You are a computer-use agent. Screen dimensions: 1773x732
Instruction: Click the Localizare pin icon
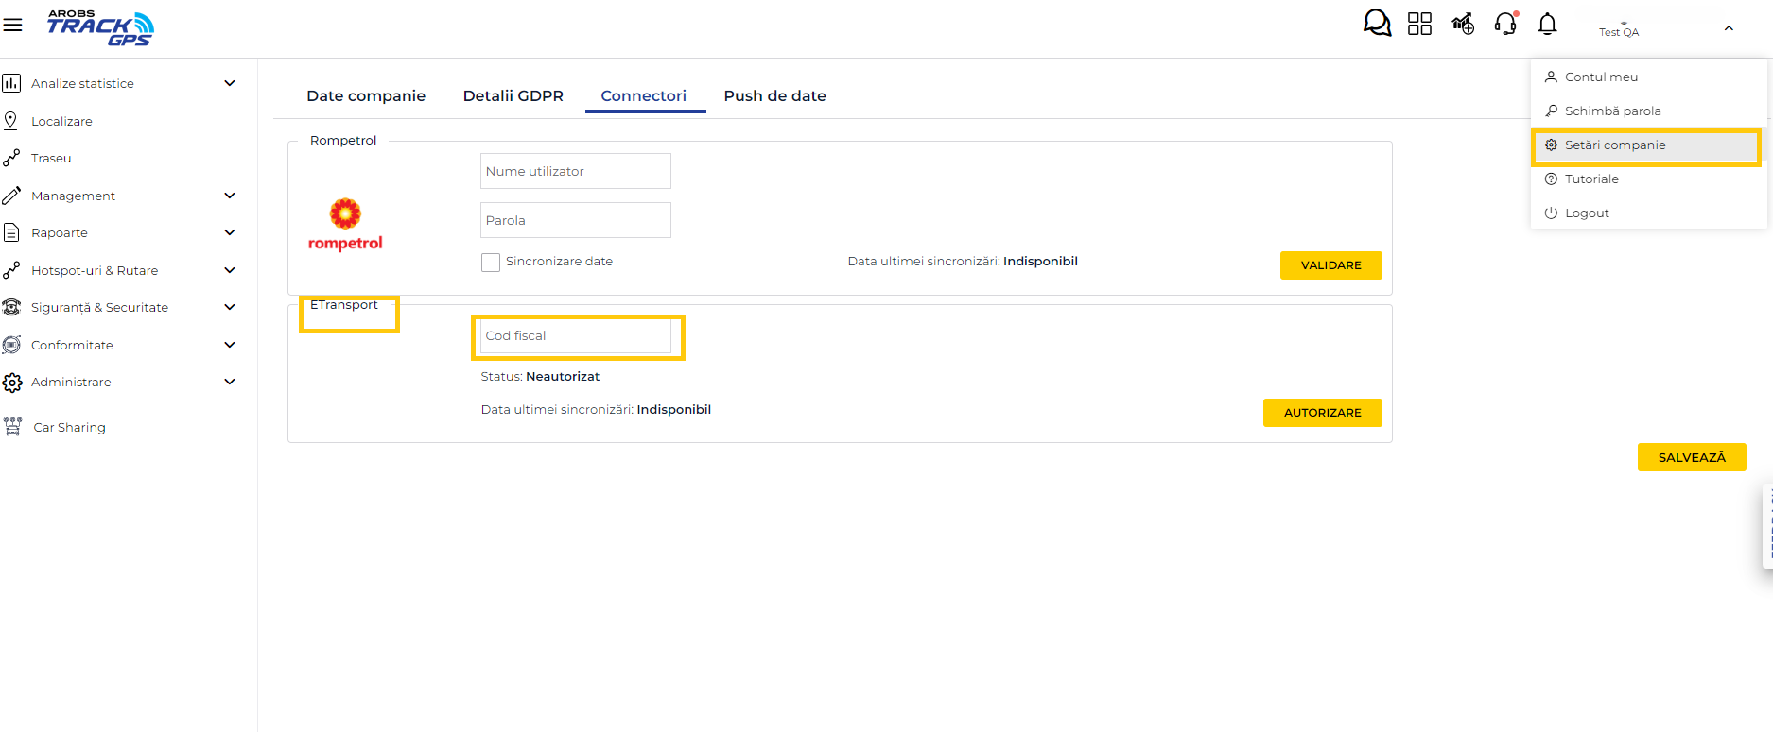coord(11,121)
